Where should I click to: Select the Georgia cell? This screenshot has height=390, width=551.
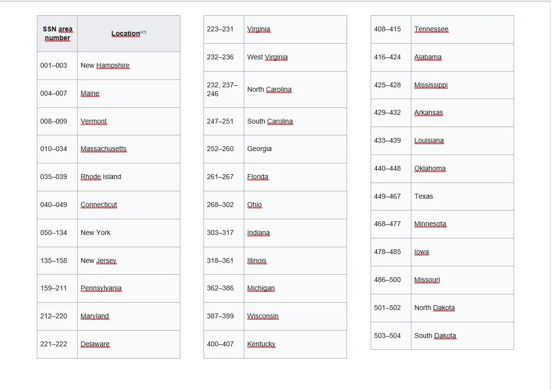pos(295,149)
